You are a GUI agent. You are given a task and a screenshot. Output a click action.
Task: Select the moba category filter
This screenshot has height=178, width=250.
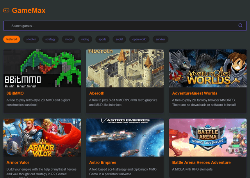(x=68, y=39)
